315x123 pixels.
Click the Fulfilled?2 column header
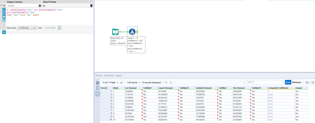(187, 88)
